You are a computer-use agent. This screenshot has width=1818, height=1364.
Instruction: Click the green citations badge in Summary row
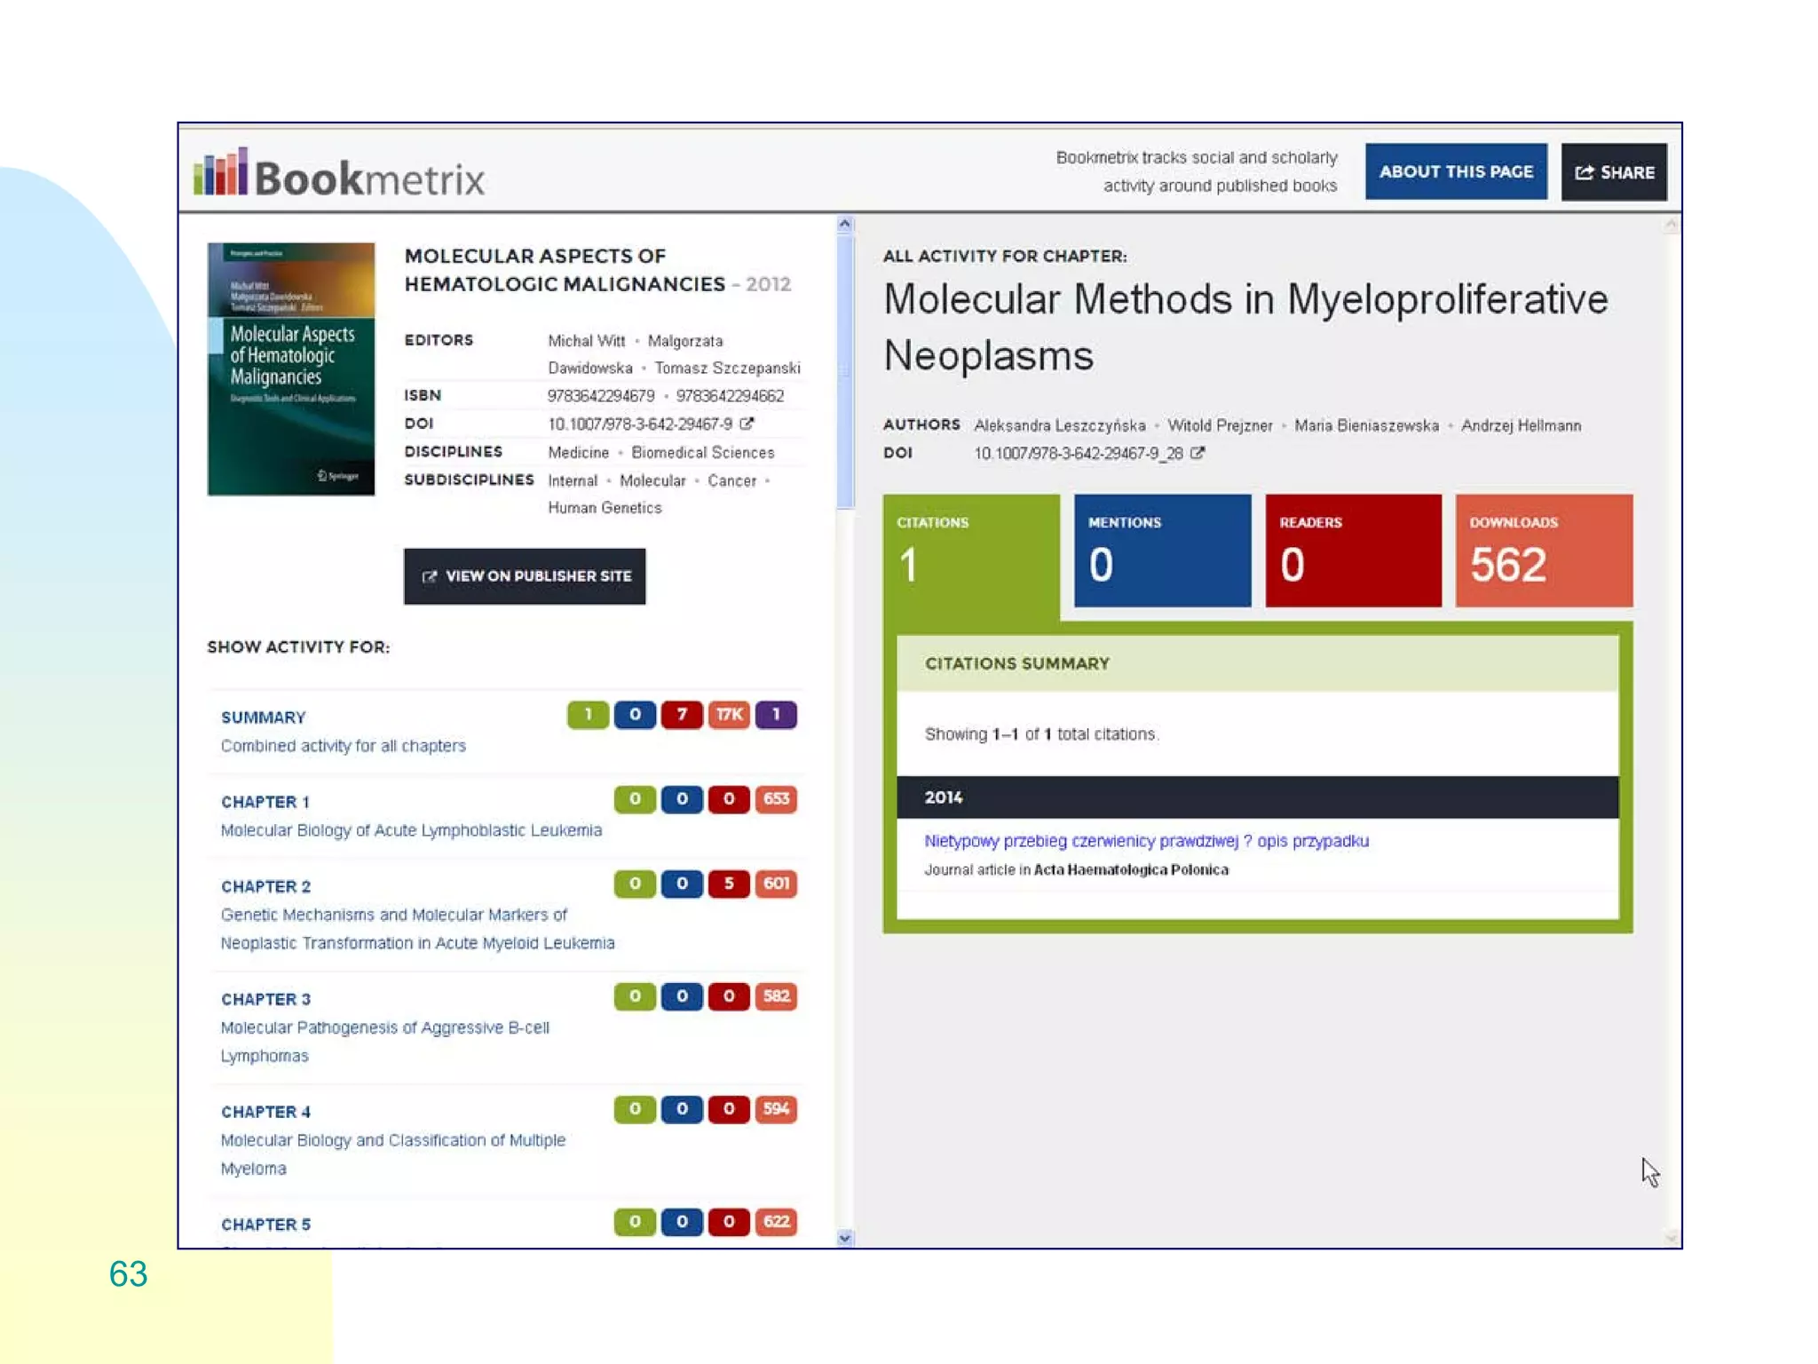click(588, 715)
